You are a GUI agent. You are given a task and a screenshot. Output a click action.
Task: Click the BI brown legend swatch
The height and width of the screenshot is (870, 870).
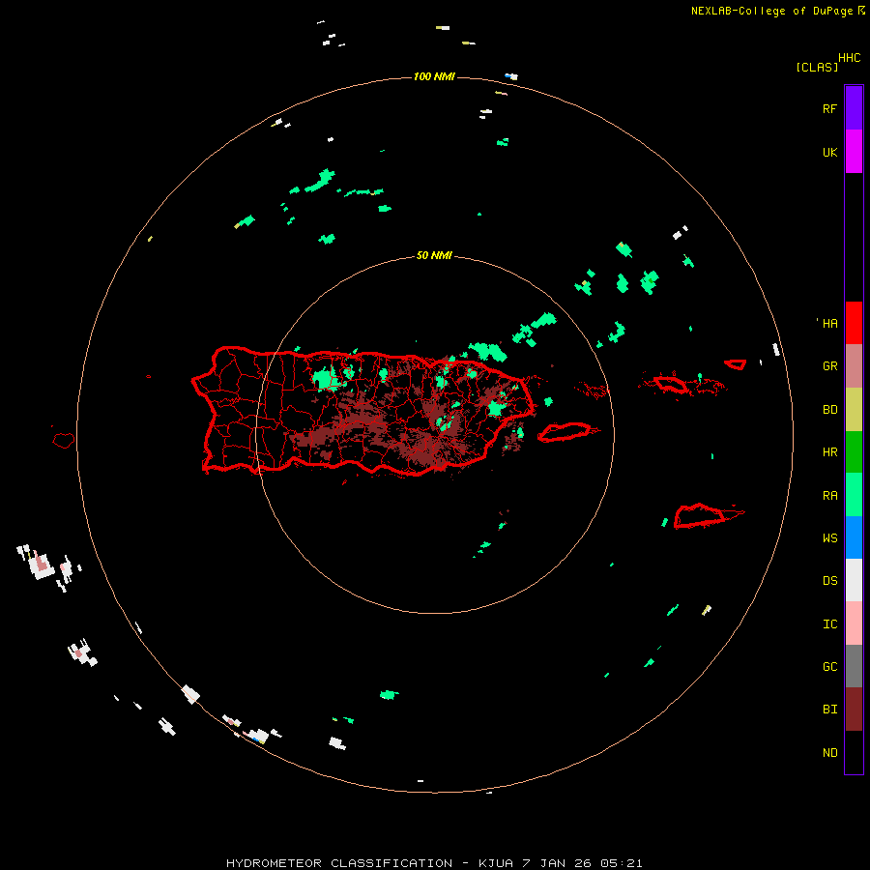click(x=854, y=710)
